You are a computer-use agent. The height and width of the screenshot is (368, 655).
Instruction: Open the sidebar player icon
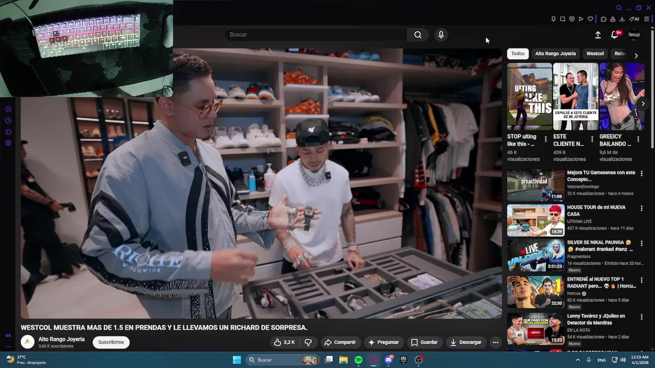[x=8, y=109]
